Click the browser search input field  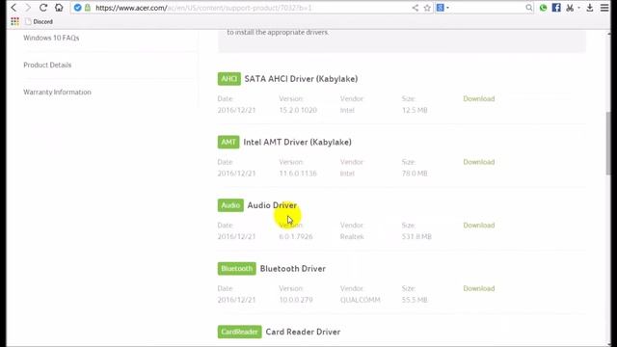pos(487,8)
